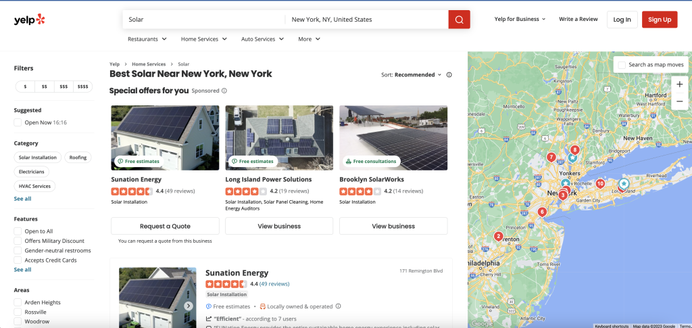
Task: Open Sunation Energy sponsored card photo
Action: click(x=165, y=138)
